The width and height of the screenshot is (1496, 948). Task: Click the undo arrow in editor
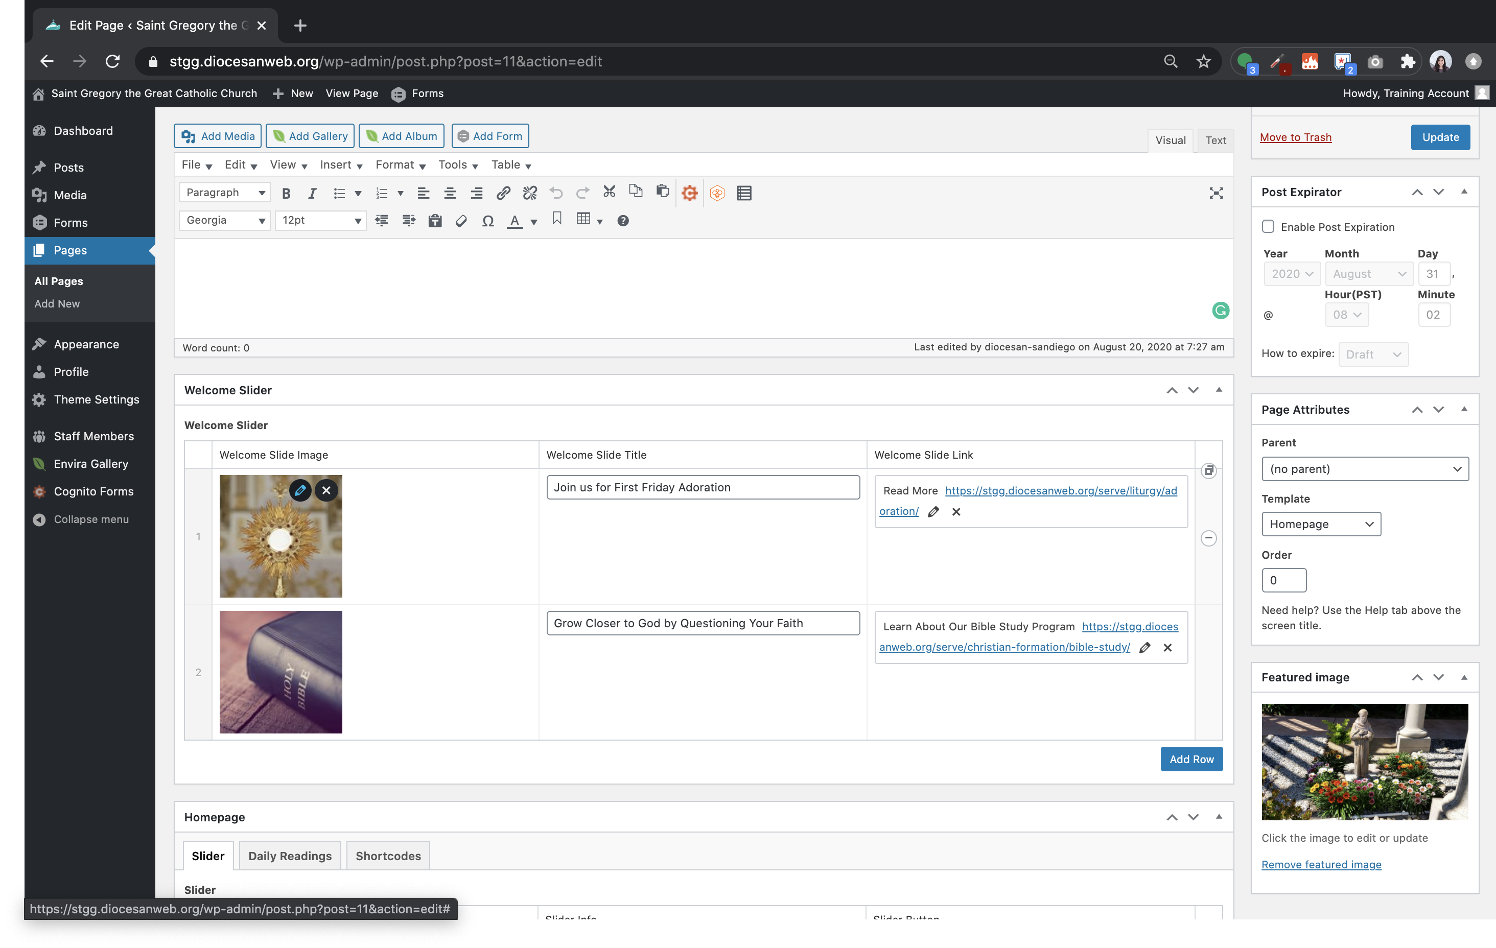click(x=556, y=193)
